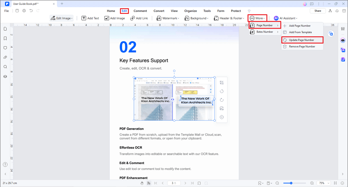Switch to the Convert tab

click(x=159, y=11)
